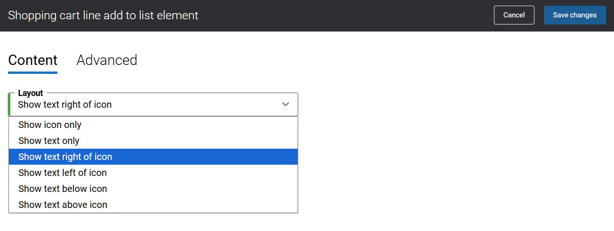
Task: Click the blue underline beneath Content tab
Action: pyautogui.click(x=33, y=72)
